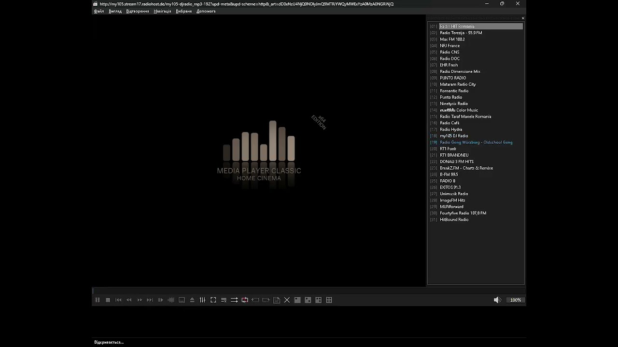Decrease playback speed with rewind arrows
The height and width of the screenshot is (347, 618).
coord(129,300)
